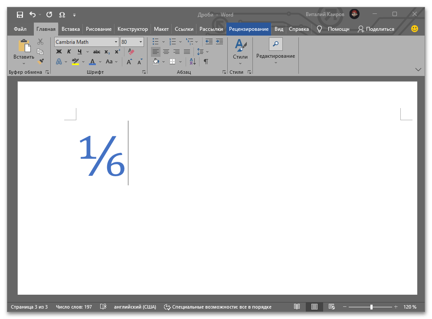The height and width of the screenshot is (319, 432).
Task: Toggle display of paragraph marks (¶)
Action: coord(206,62)
